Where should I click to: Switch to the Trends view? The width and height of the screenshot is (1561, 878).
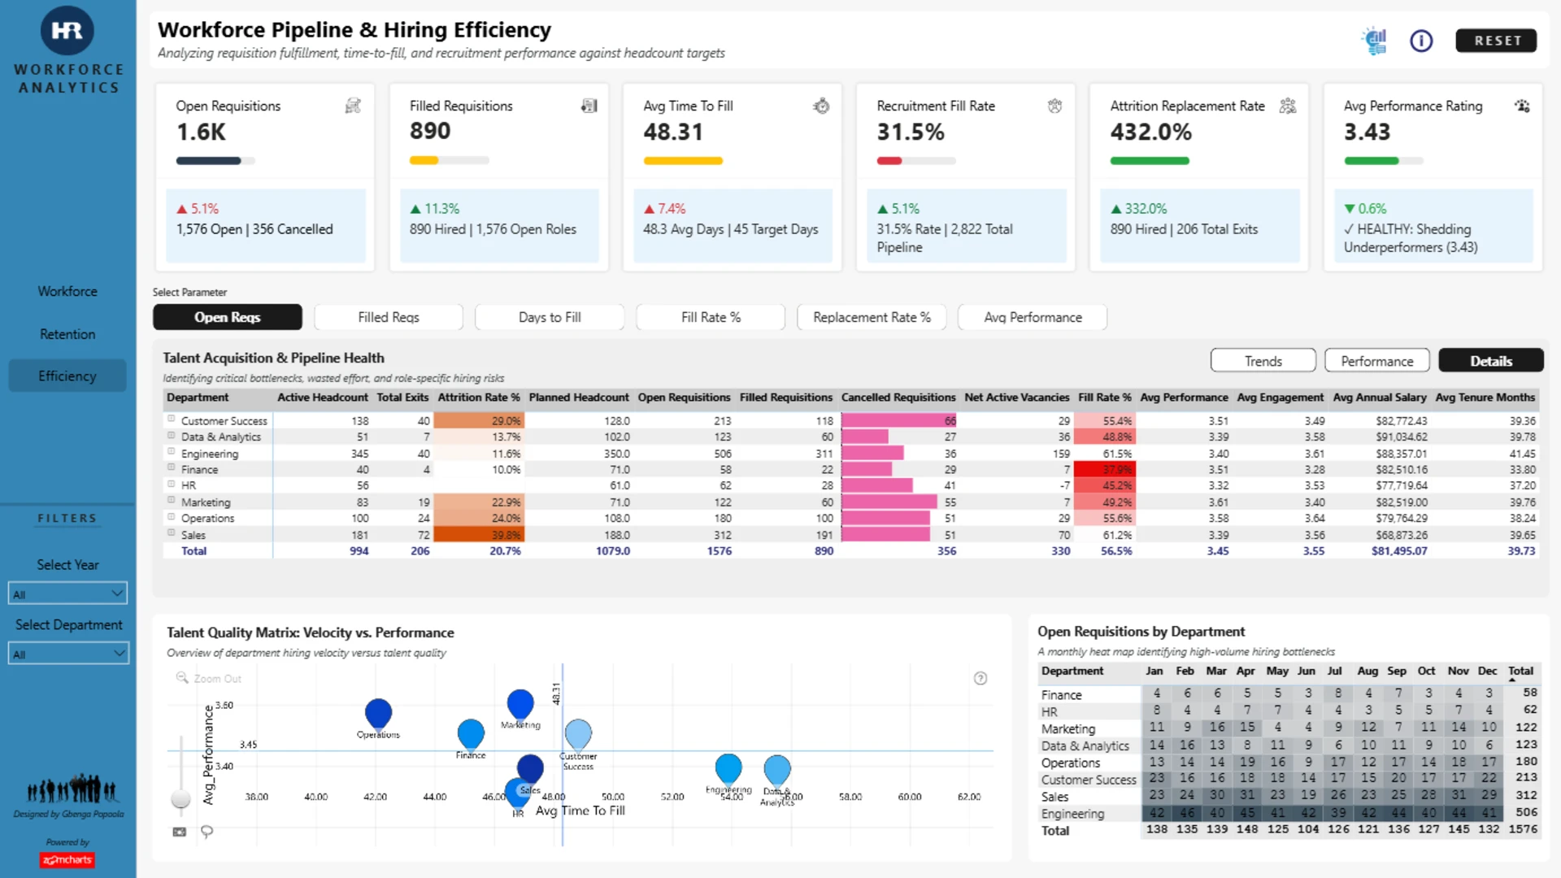pos(1263,361)
